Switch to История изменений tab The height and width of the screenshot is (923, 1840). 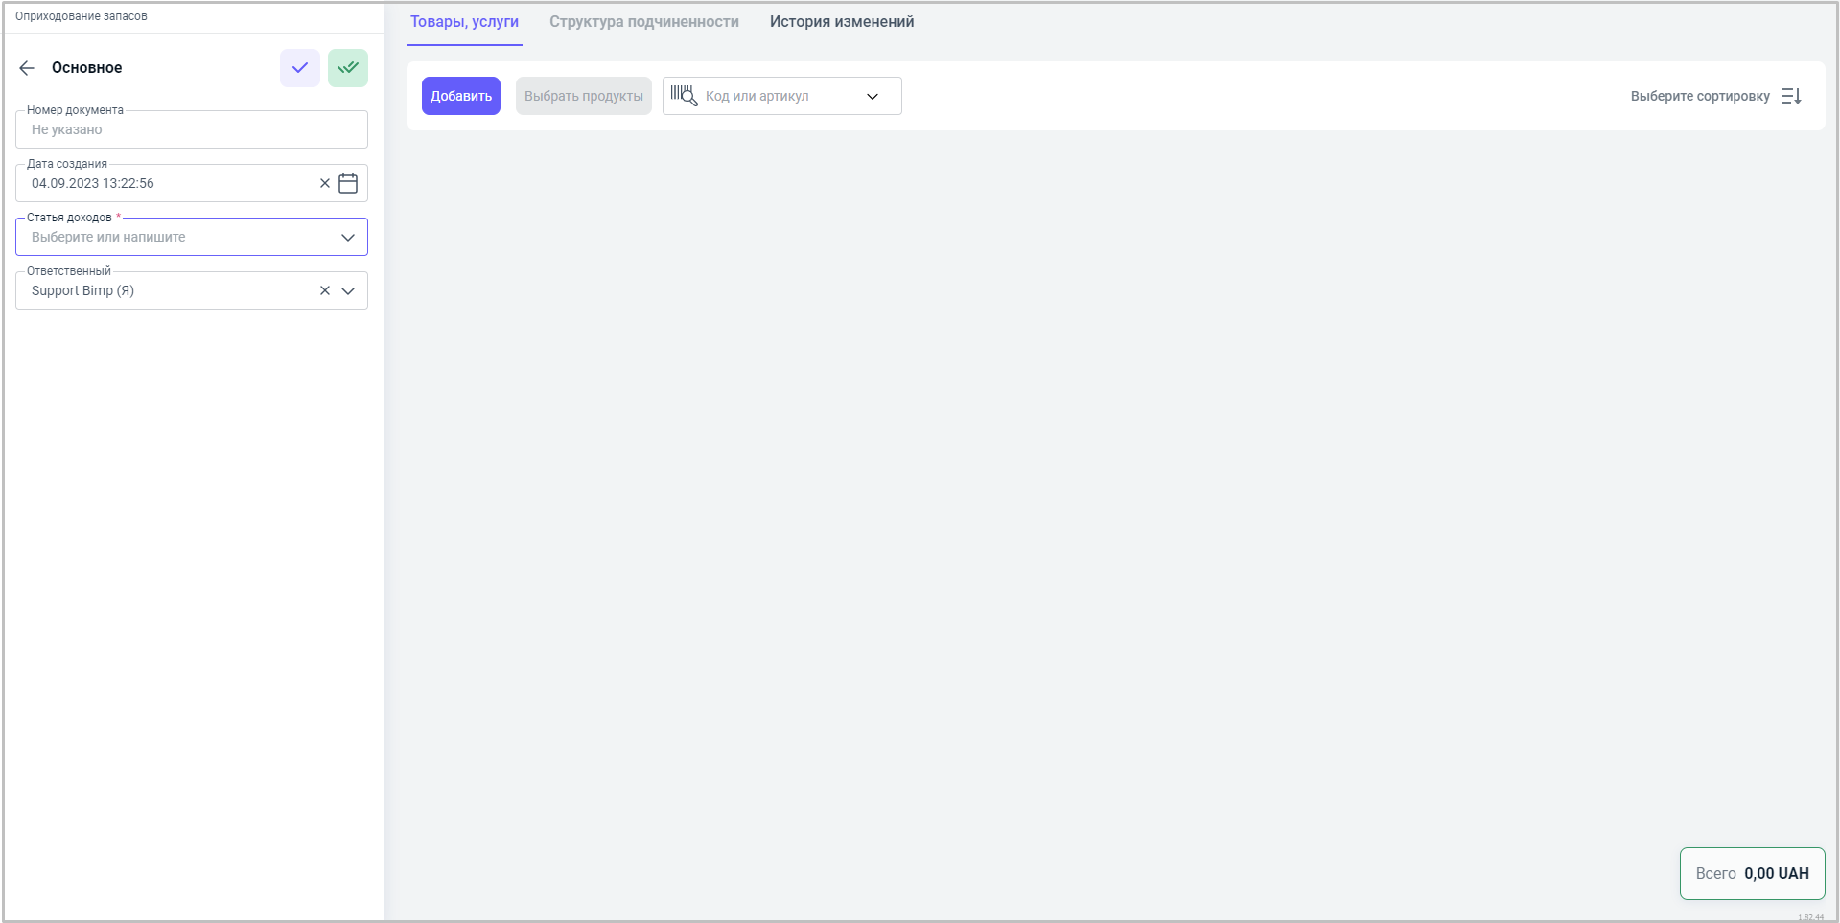click(x=841, y=22)
